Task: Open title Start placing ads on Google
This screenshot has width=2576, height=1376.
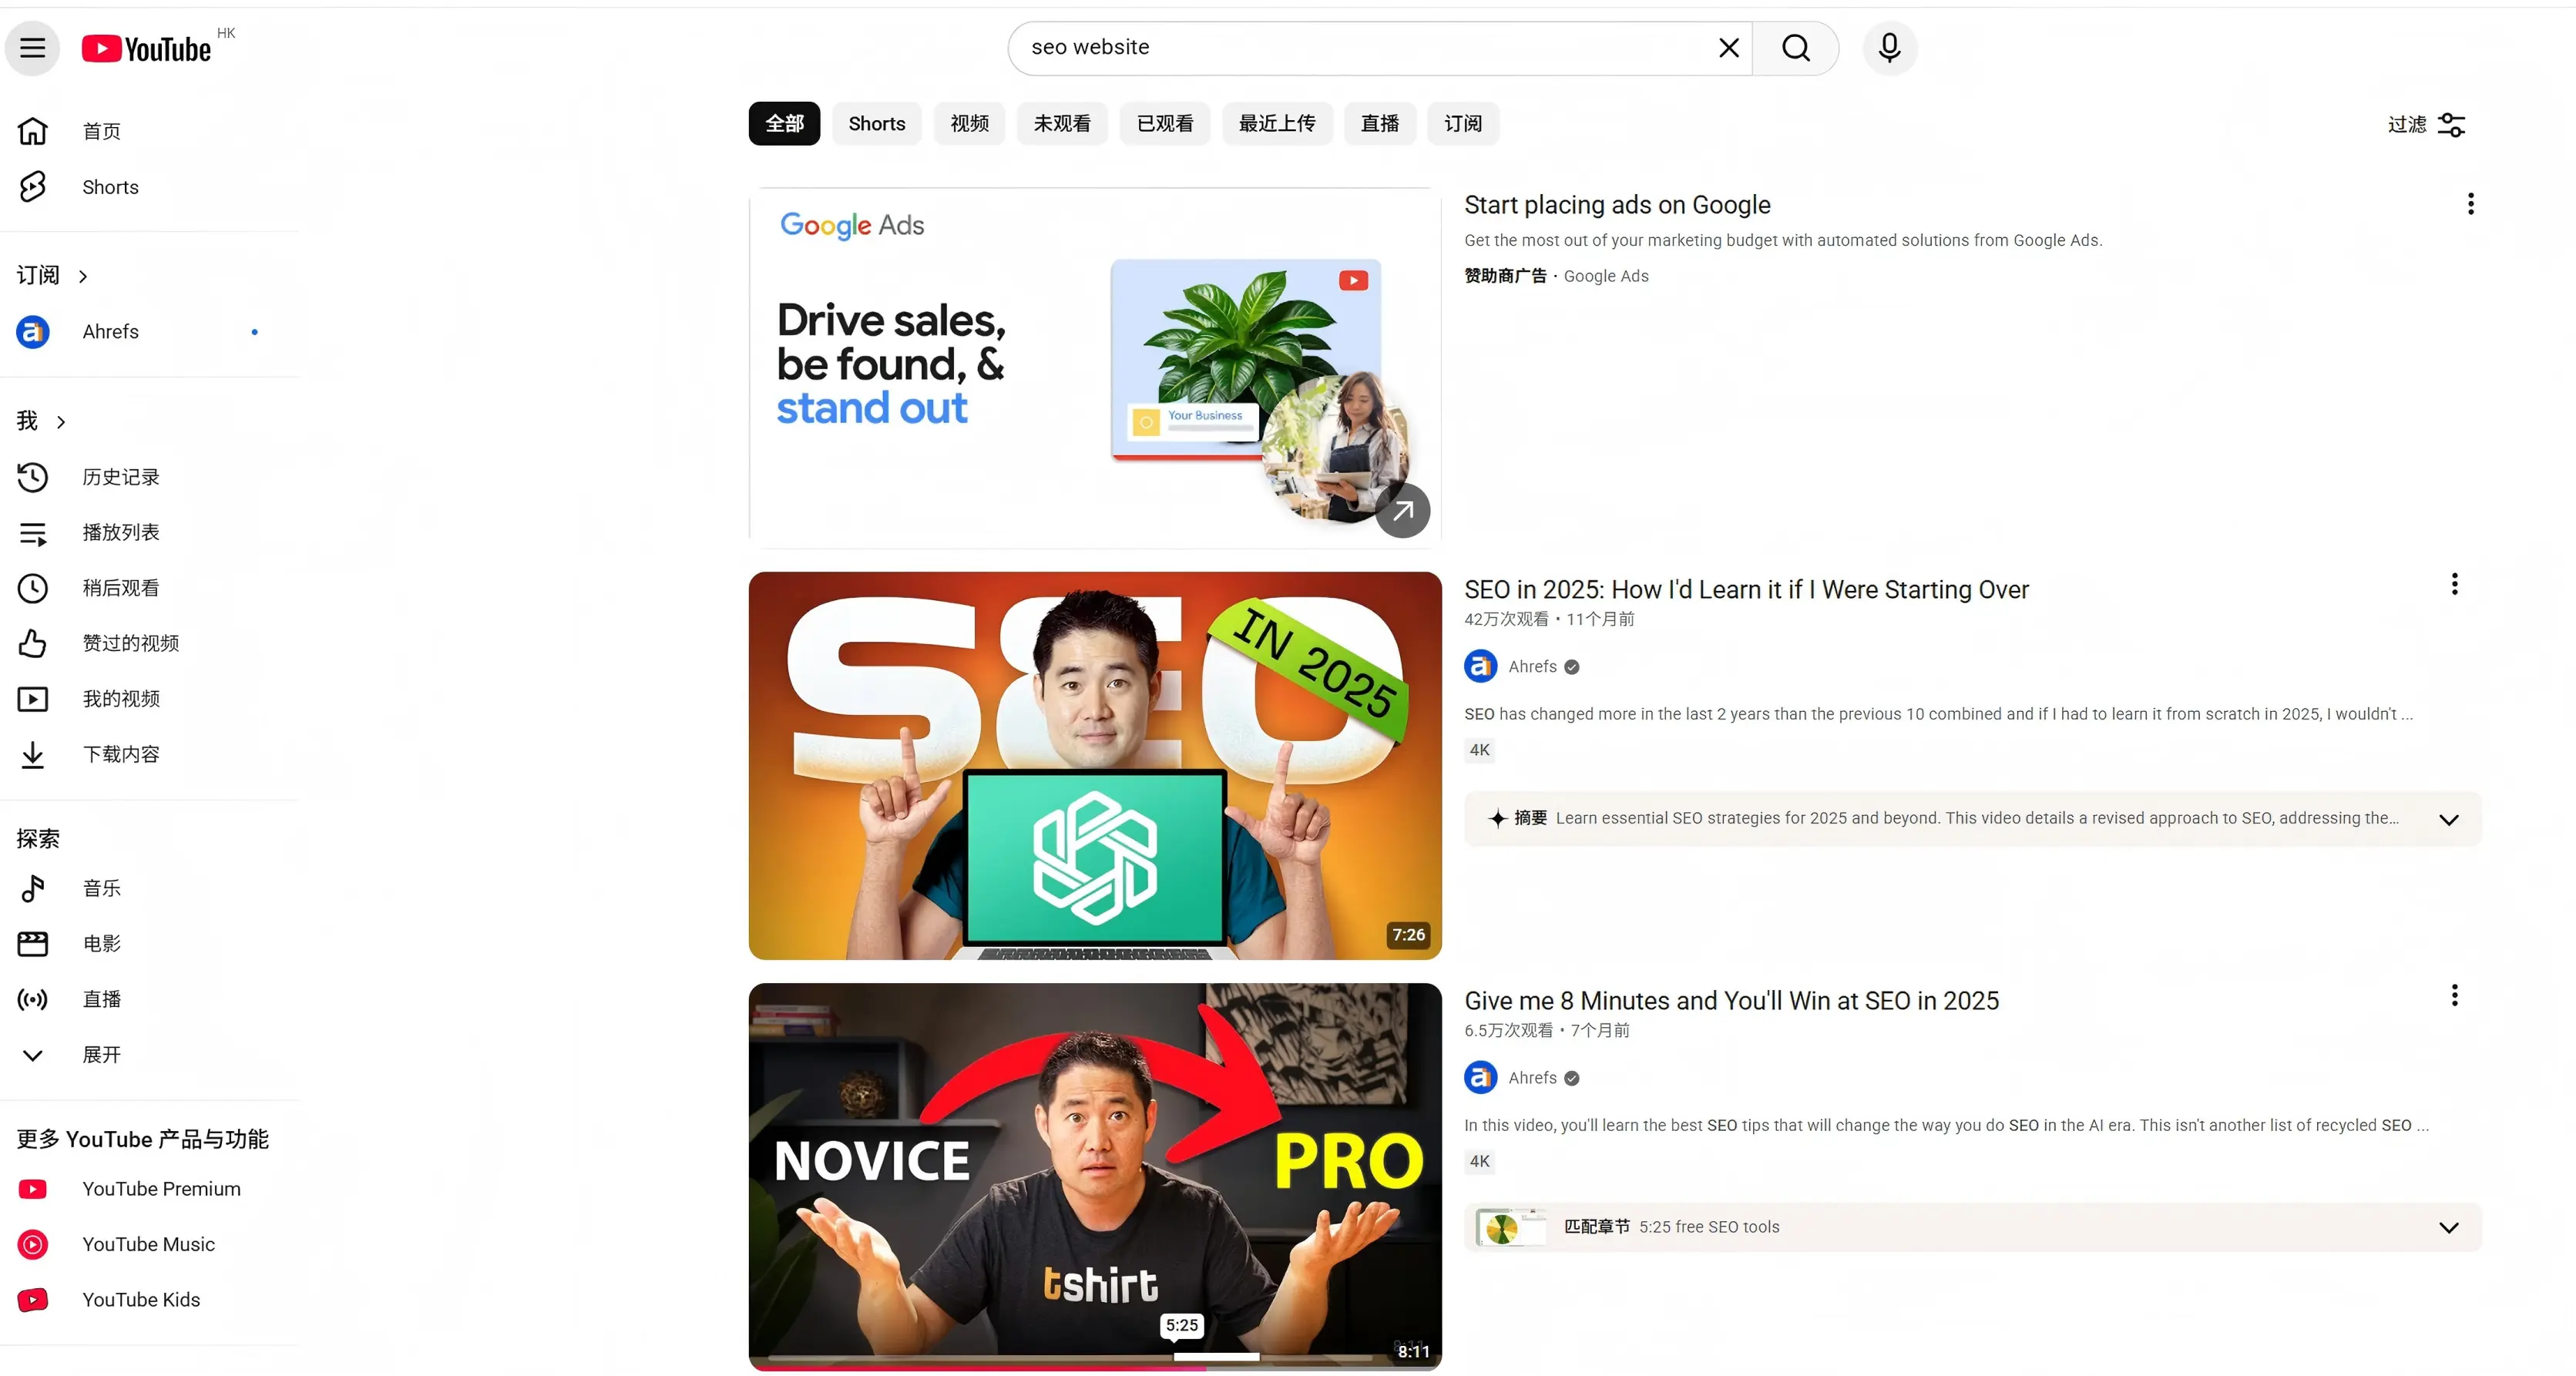Action: pyautogui.click(x=1617, y=205)
